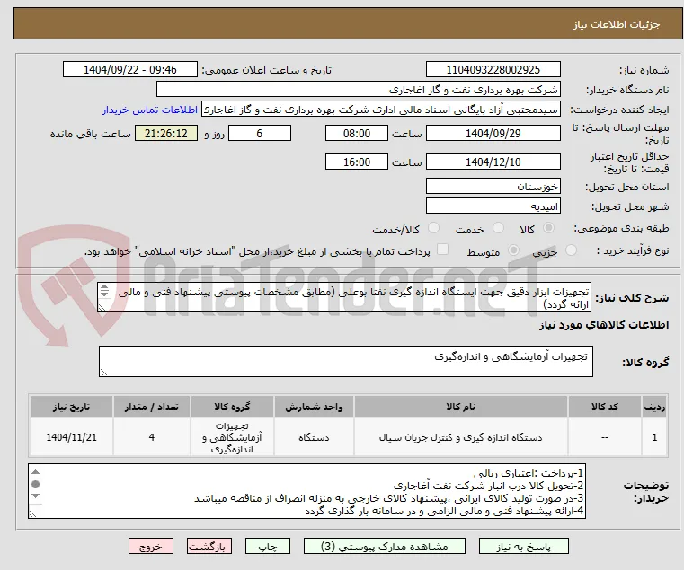684x570 pixels.
Task: Open اطلاعات تماس خریدار link
Action: (150, 110)
